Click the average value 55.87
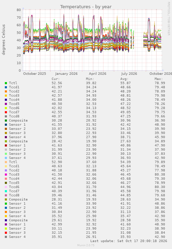 click(x=126, y=83)
